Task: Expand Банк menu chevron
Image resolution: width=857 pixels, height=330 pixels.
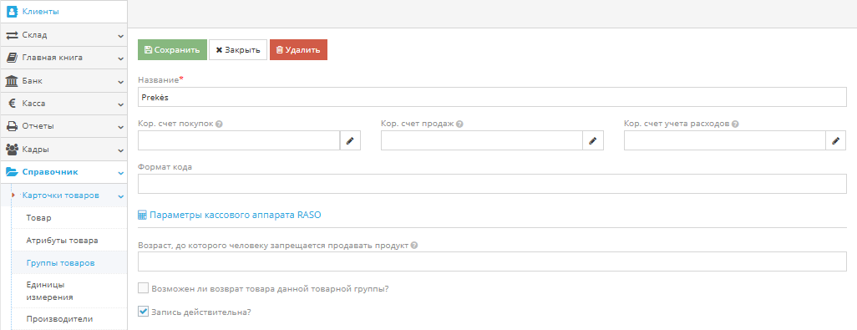Action: click(121, 81)
